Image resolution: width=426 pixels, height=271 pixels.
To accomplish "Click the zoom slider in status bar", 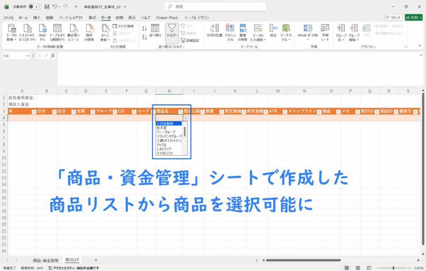I will coord(394,268).
